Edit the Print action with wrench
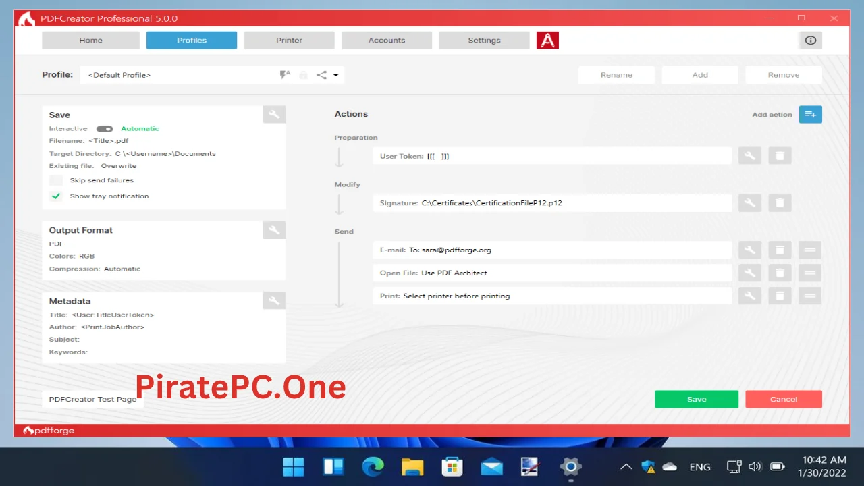 [x=750, y=296]
